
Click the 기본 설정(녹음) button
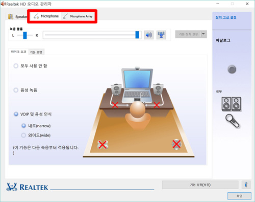[x=200, y=185]
